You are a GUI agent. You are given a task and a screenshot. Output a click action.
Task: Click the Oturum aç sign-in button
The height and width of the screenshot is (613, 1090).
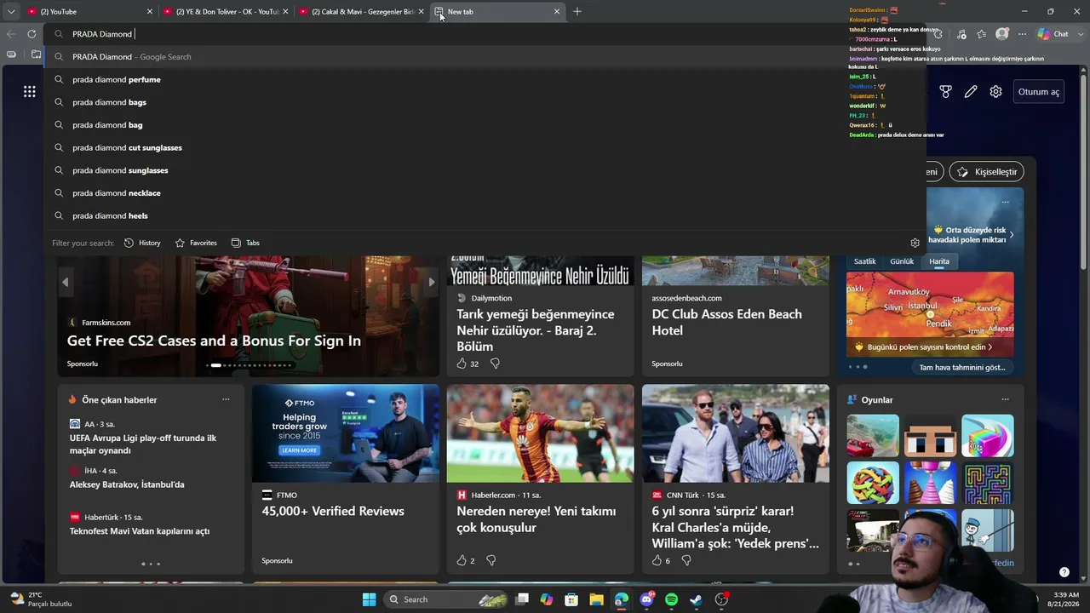tap(1039, 92)
